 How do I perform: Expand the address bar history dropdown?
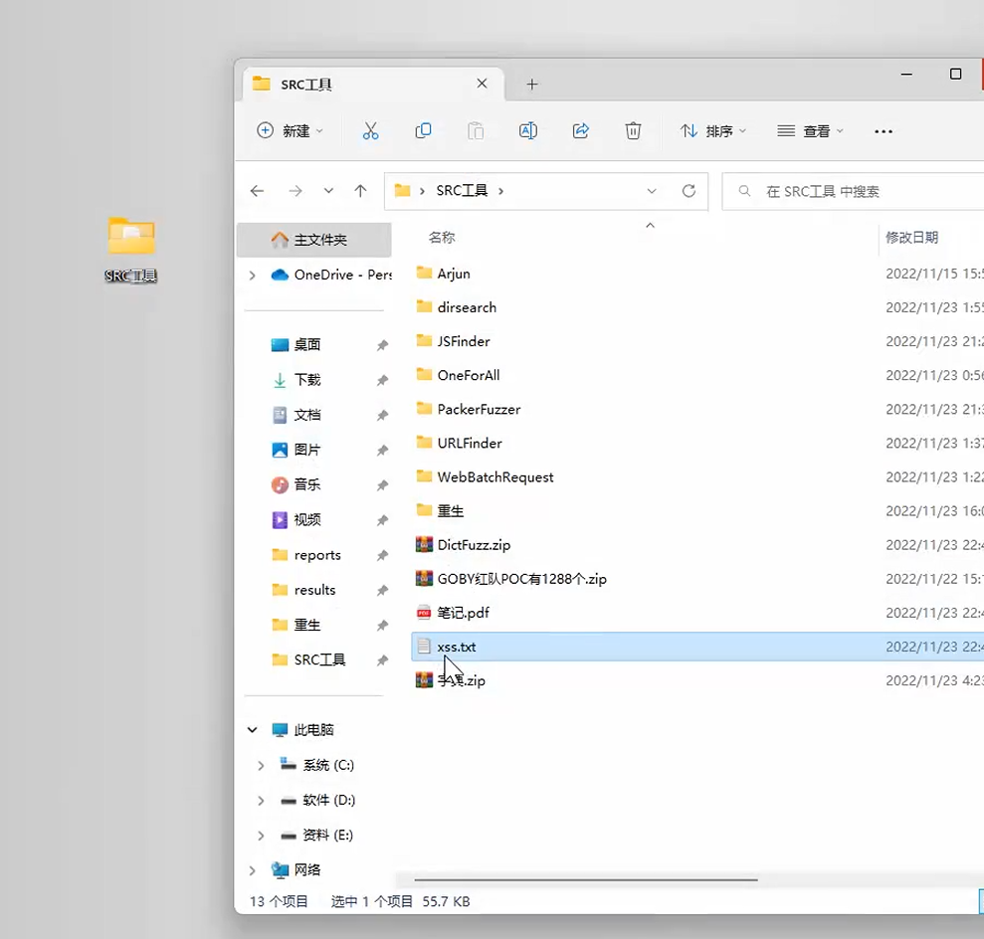[652, 191]
